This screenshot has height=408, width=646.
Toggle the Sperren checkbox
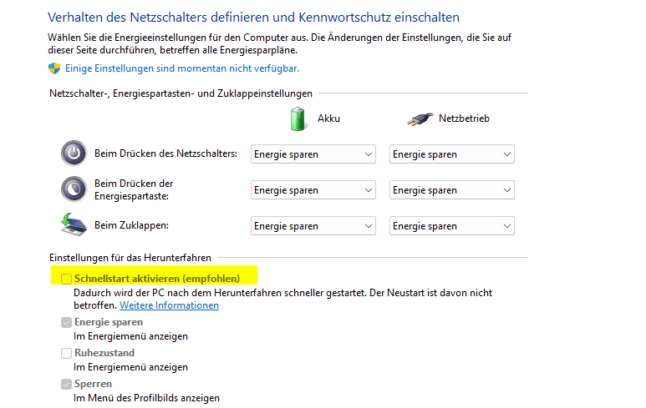(67, 384)
